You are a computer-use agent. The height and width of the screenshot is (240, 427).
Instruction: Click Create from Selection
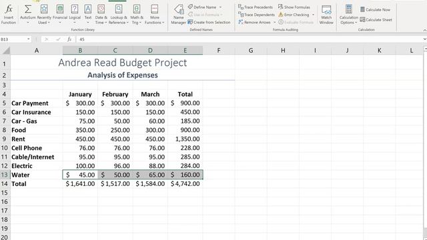pos(209,22)
